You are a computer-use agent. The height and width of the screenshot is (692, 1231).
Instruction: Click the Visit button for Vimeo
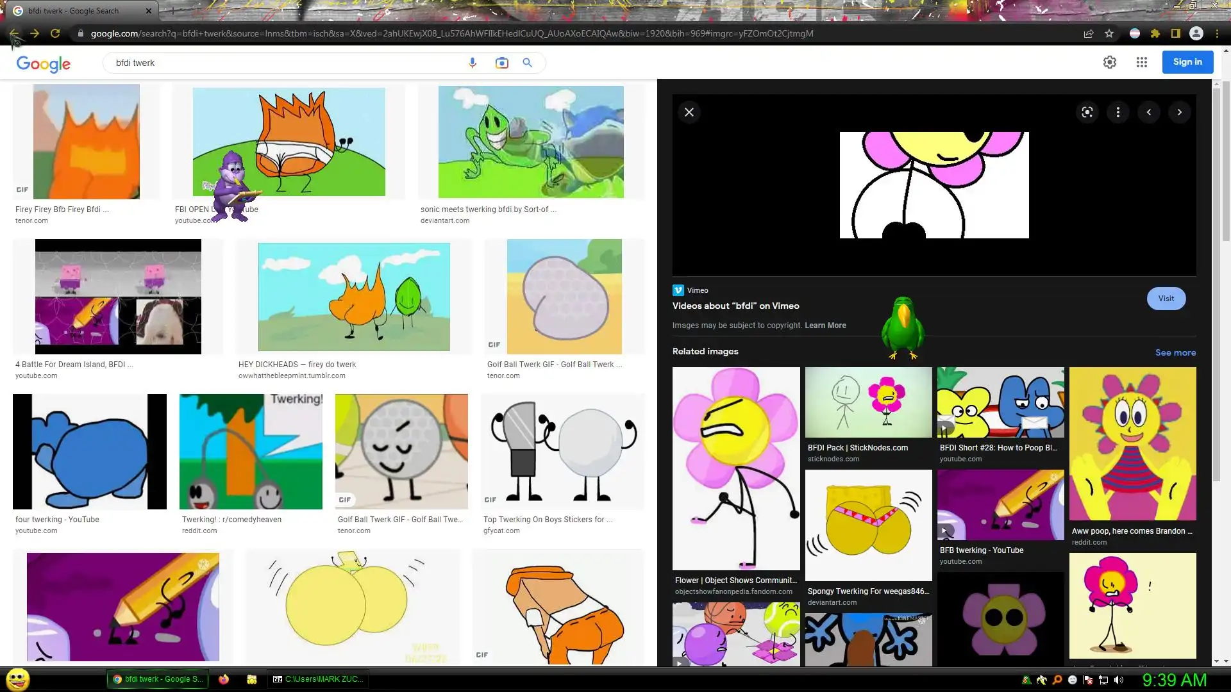[1166, 299]
